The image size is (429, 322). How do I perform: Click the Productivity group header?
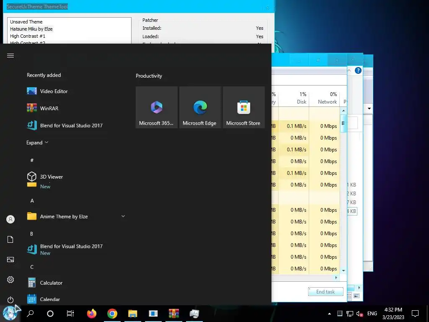tap(149, 76)
